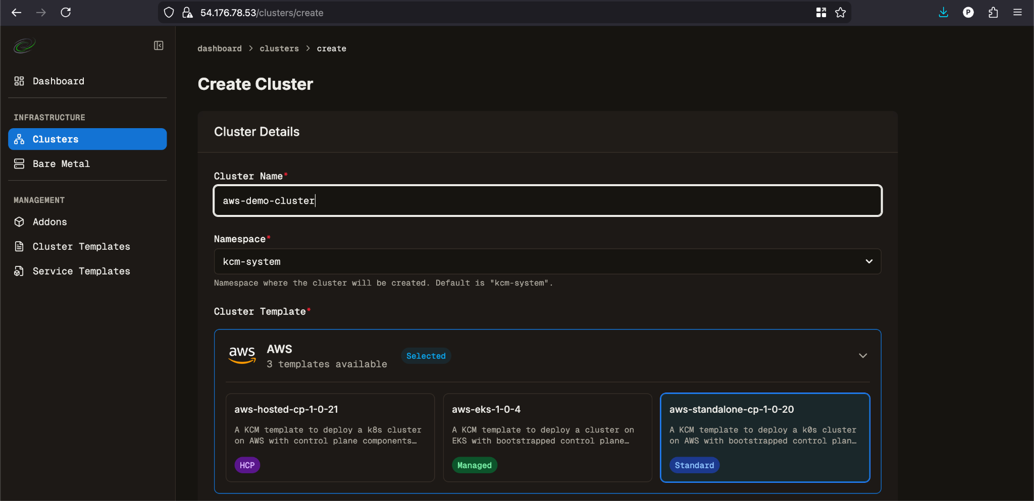Viewport: 1034px width, 501px height.
Task: Bookmark this page with star icon
Action: 840,13
